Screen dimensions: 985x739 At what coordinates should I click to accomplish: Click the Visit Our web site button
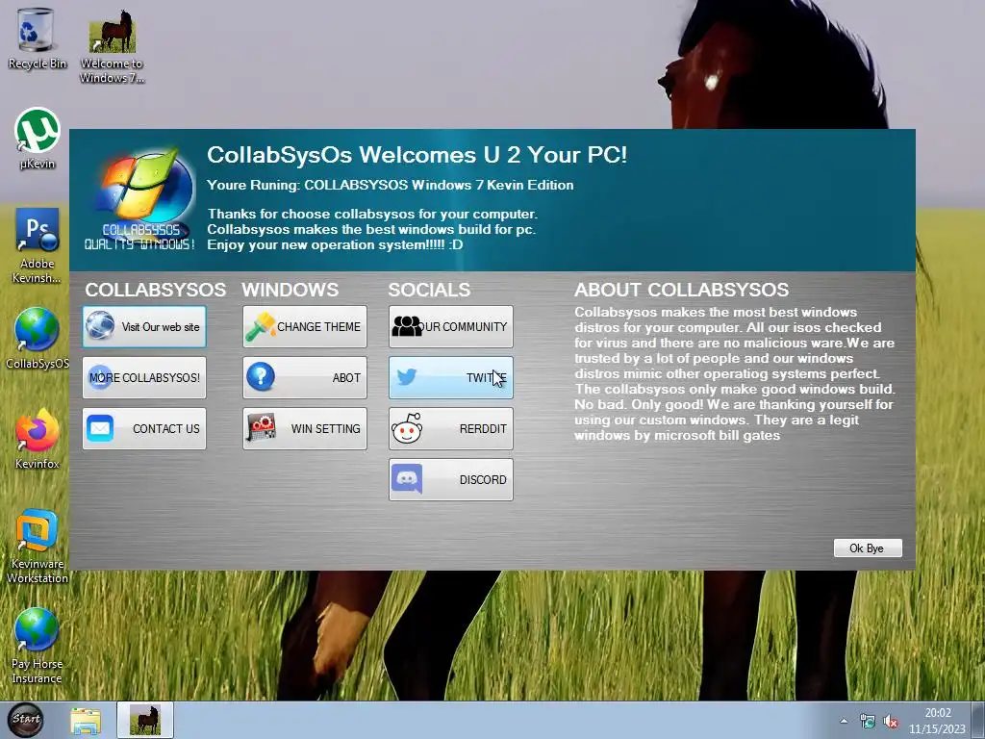[144, 327]
